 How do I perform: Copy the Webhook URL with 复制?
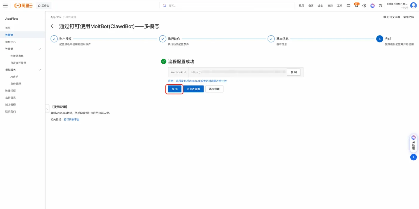click(294, 72)
